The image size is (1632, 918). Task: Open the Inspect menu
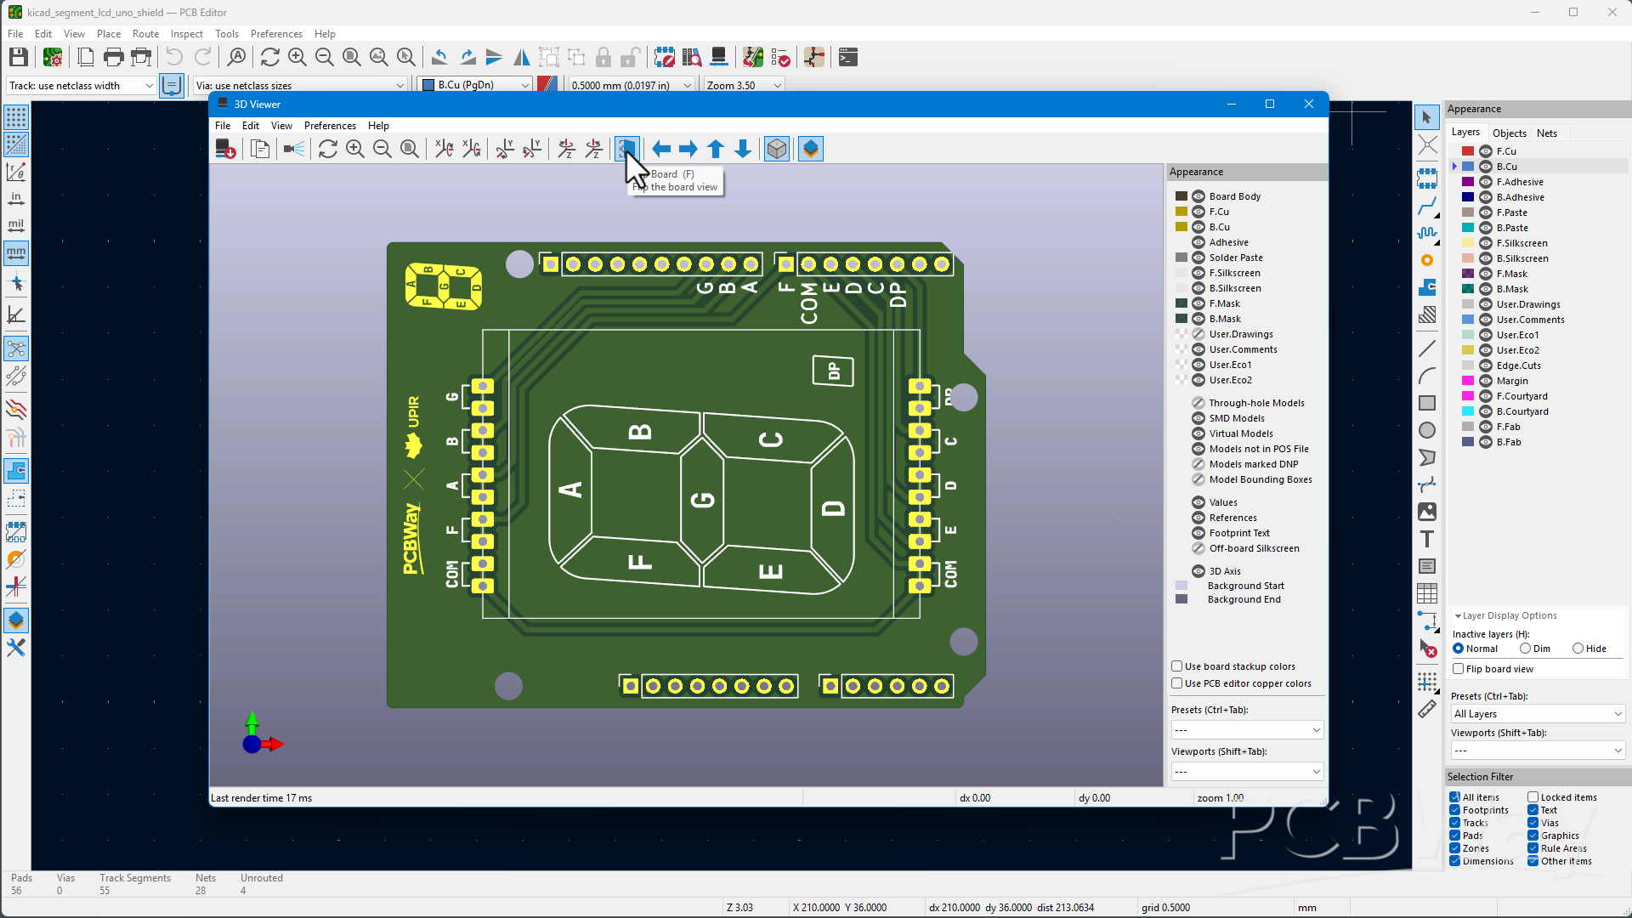click(x=186, y=34)
